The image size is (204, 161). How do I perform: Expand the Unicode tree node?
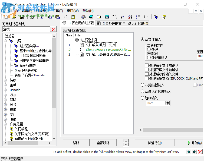[x=5, y=90]
